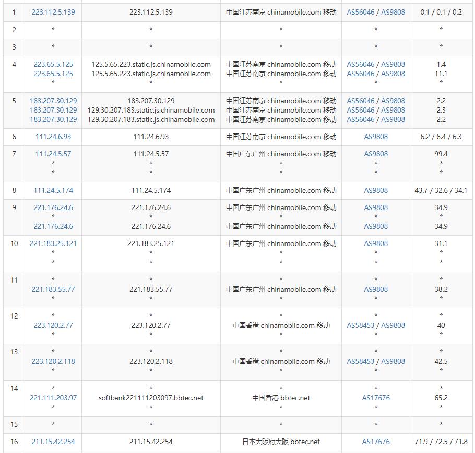
Task: Click the AS9808 link in hop 12
Action: tap(393, 325)
